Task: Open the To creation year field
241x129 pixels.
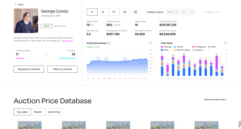Action: click(188, 12)
